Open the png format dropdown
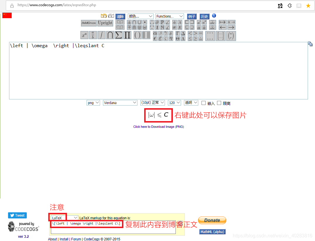Viewport: 315px width, 241px height. pos(93,103)
